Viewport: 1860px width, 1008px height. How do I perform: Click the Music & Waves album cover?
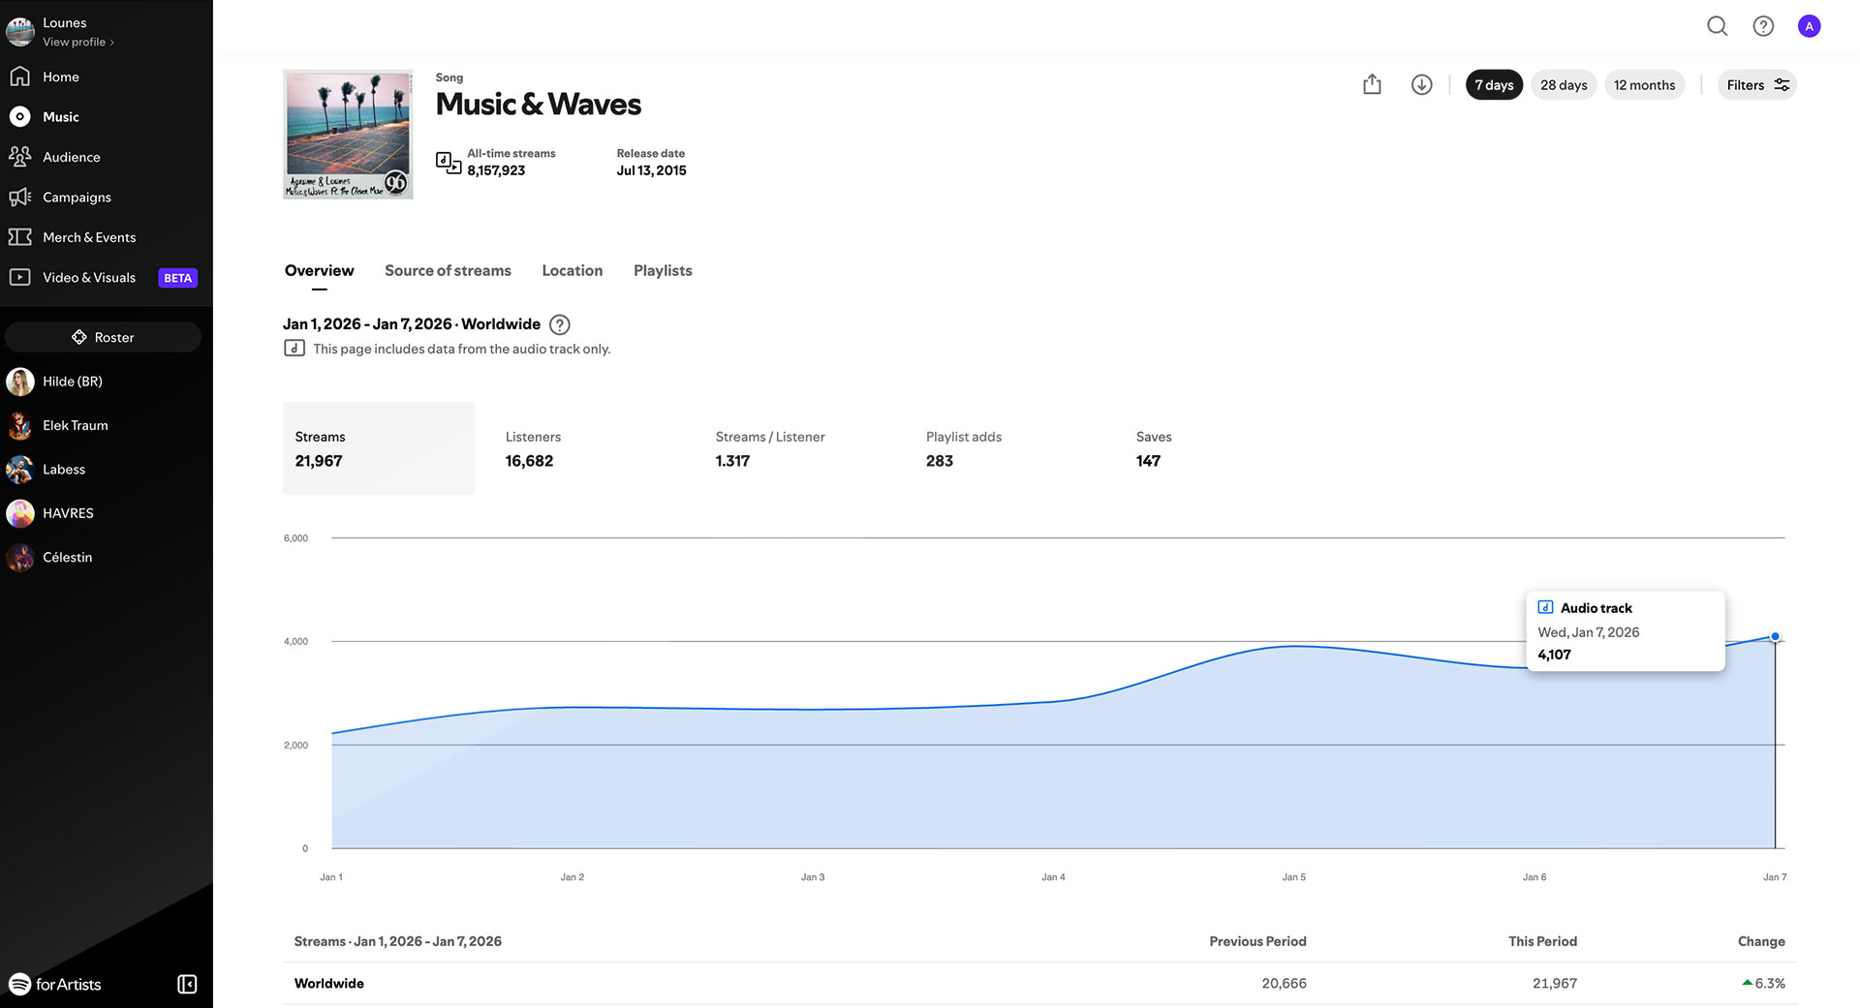pyautogui.click(x=348, y=135)
